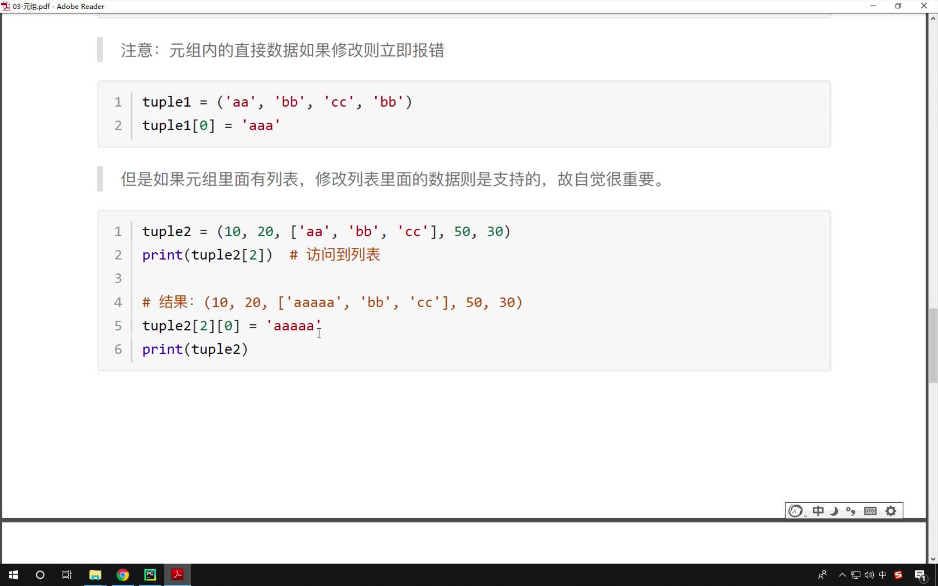Click the paragraph starting with 但是如果元组里面有列表
Viewport: 938px width, 586px height.
pyautogui.click(x=394, y=179)
